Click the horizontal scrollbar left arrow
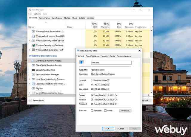The image size is (191, 137). coord(29,95)
